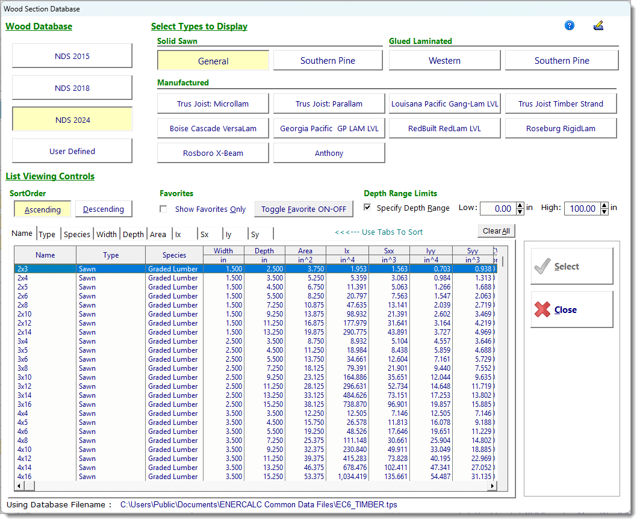Sort by the Type tab
Screen dimensions: 640x523
coord(48,234)
